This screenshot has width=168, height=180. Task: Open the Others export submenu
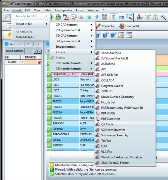(73, 52)
